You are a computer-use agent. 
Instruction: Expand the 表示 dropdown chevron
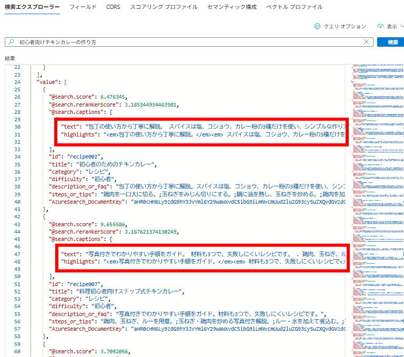(x=401, y=26)
